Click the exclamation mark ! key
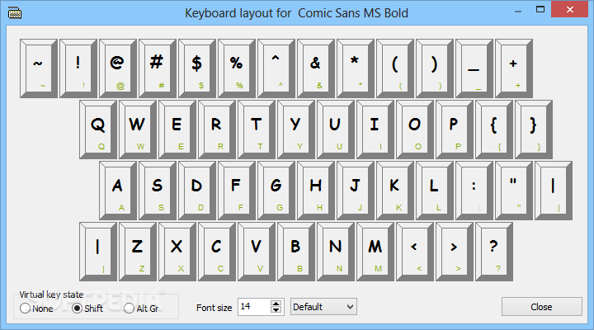 tap(78, 68)
